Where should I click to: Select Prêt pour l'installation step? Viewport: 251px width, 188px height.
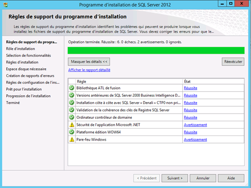(24, 90)
